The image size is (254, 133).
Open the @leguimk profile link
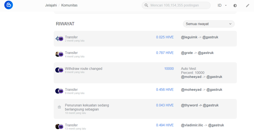click(189, 37)
